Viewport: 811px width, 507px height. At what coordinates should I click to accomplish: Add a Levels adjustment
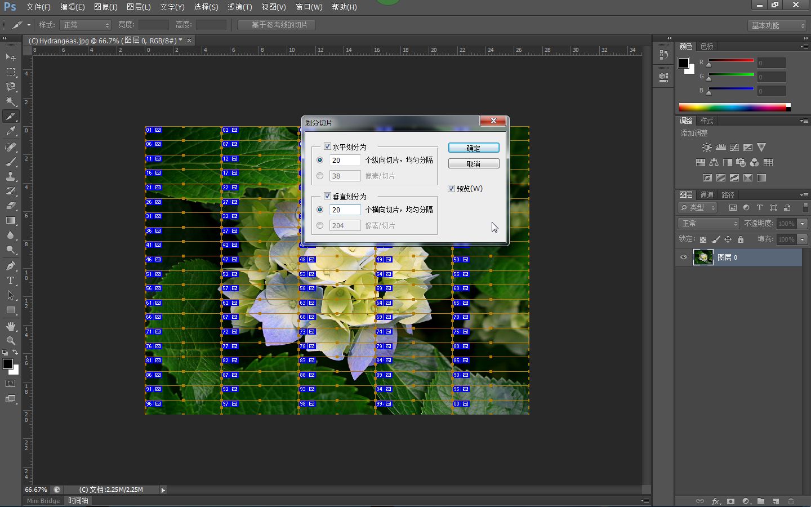click(721, 147)
